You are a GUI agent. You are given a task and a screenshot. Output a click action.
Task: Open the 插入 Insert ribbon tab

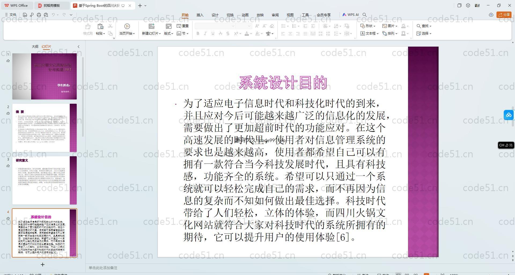200,15
